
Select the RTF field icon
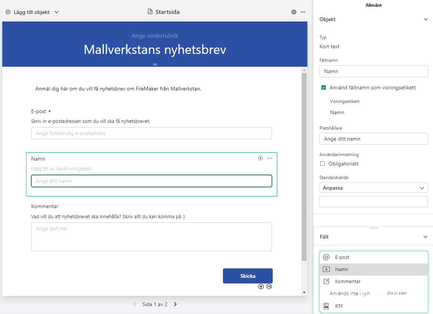tap(326, 306)
